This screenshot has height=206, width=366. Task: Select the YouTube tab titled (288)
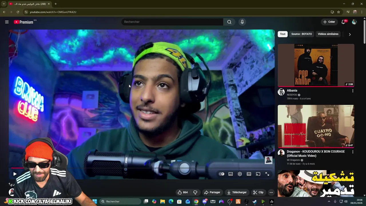click(29, 4)
